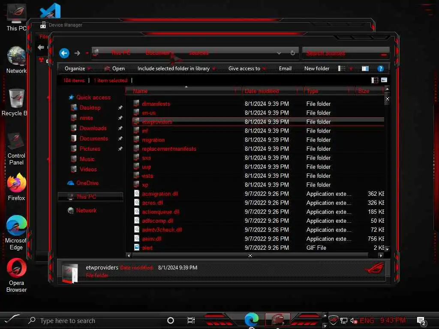Select the dlmanifests folder icon
Image resolution: width=439 pixels, height=329 pixels.
click(x=136, y=104)
